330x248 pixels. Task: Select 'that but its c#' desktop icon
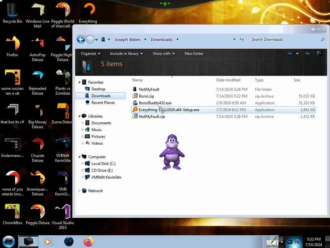pyautogui.click(x=13, y=113)
